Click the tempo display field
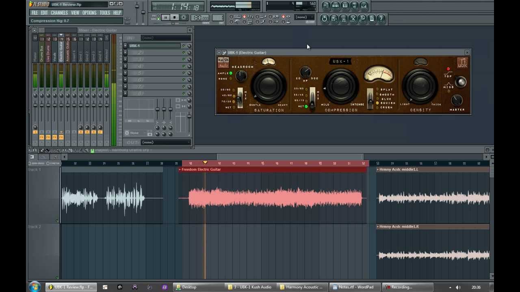This screenshot has width=520, height=292. coord(200,18)
